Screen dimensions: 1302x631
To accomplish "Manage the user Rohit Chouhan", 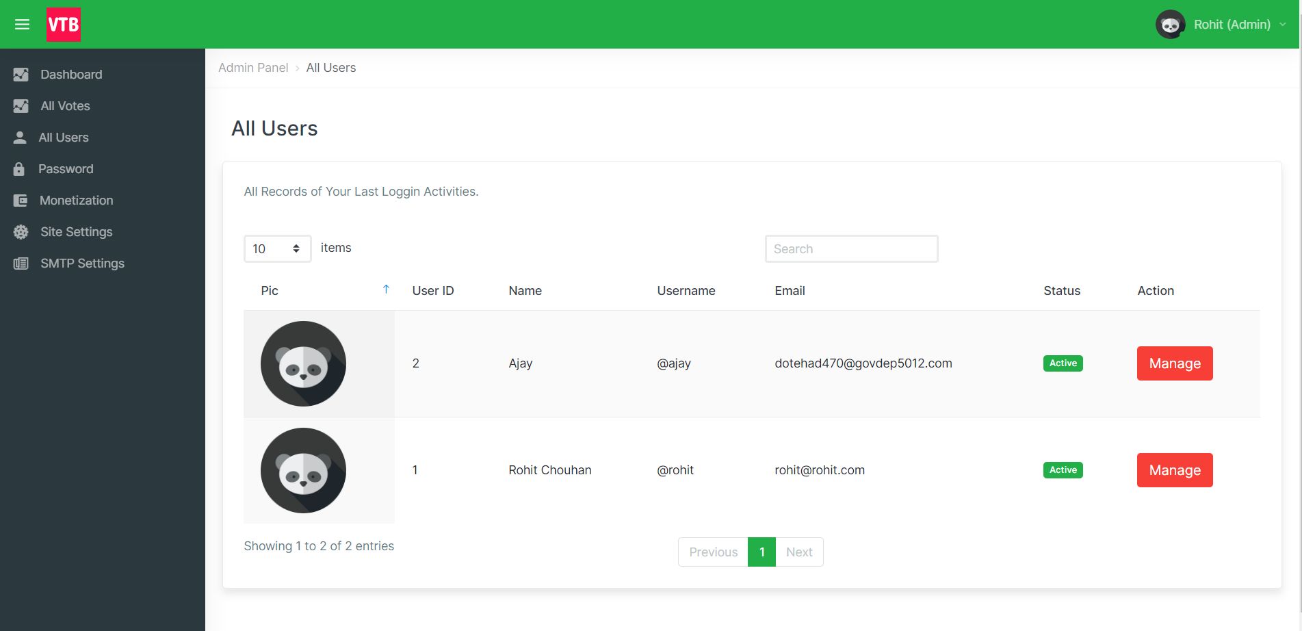I will point(1174,470).
